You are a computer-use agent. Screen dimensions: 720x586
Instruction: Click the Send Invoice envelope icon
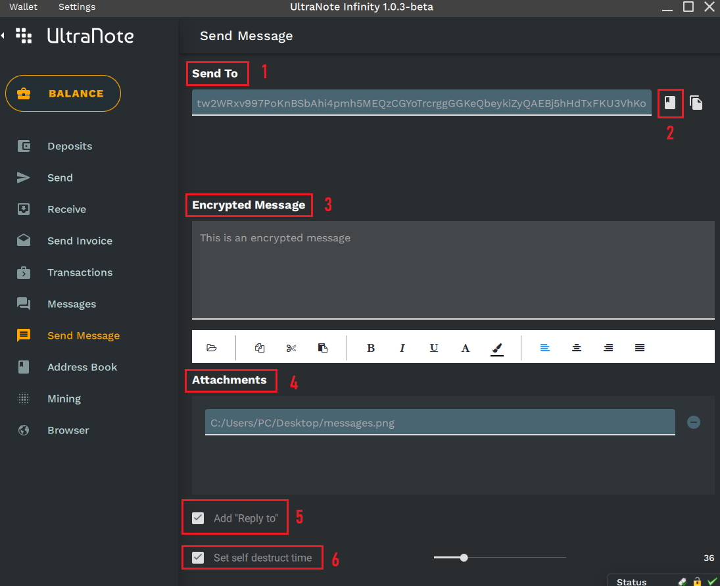[x=24, y=240]
